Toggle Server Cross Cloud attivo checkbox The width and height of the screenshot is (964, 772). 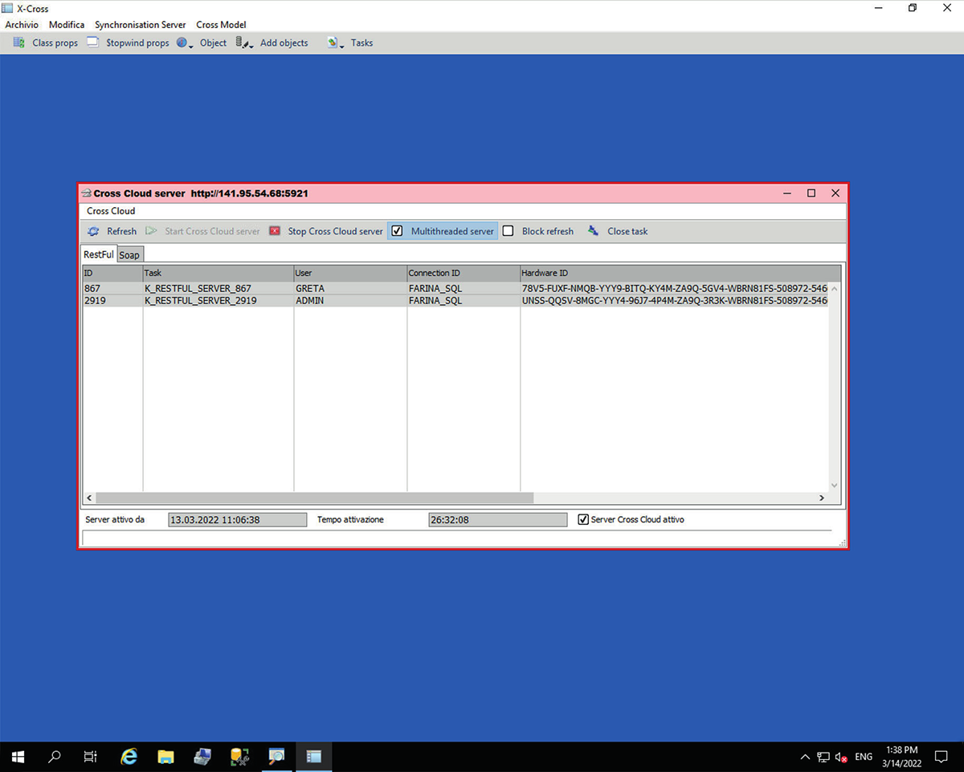point(584,520)
